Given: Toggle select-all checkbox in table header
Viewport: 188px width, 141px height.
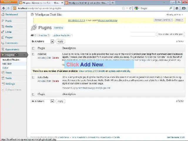Looking at the screenshot, I should click(33, 48).
